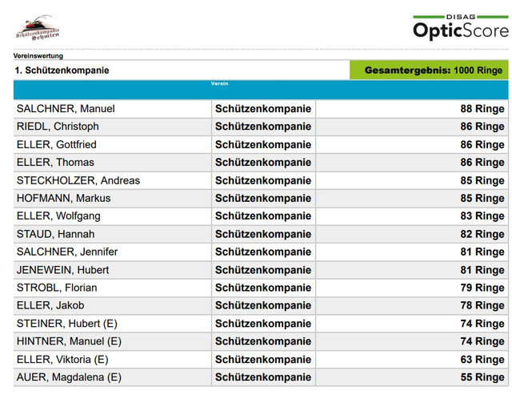Select the Vereinswertung heading
The image size is (512, 407).
pos(38,56)
